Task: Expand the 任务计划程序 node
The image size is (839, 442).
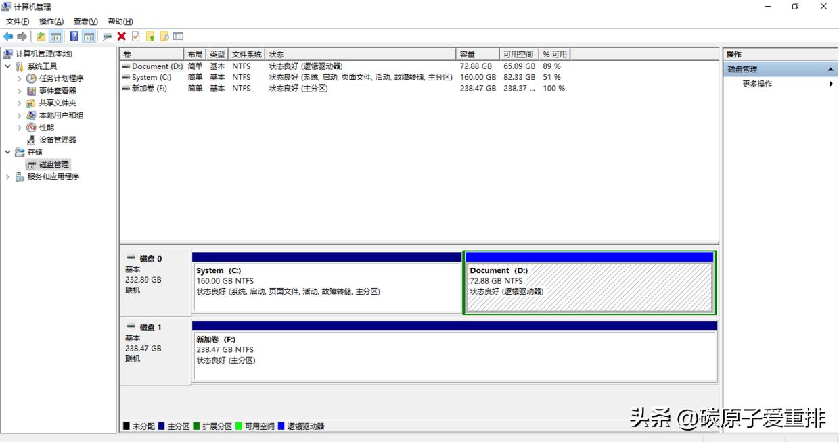Action: point(20,78)
